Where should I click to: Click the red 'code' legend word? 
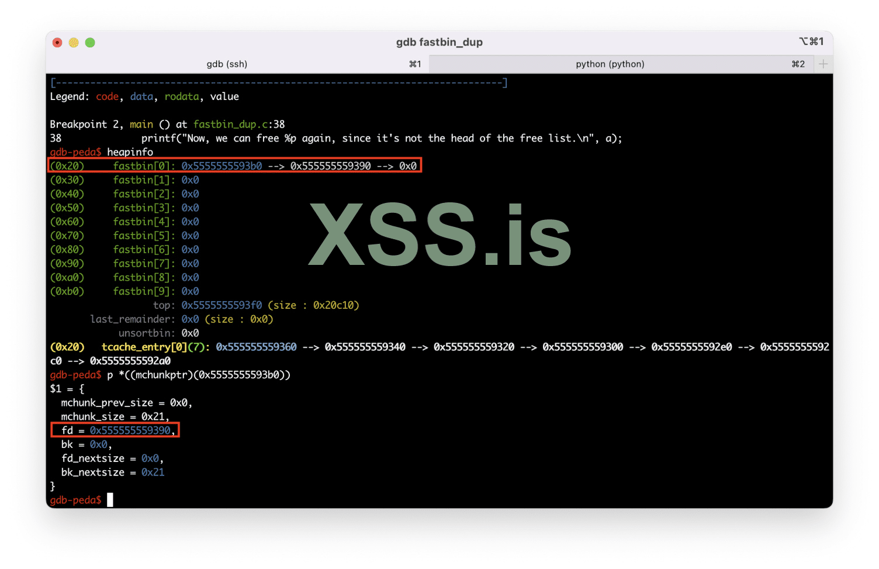click(x=107, y=96)
